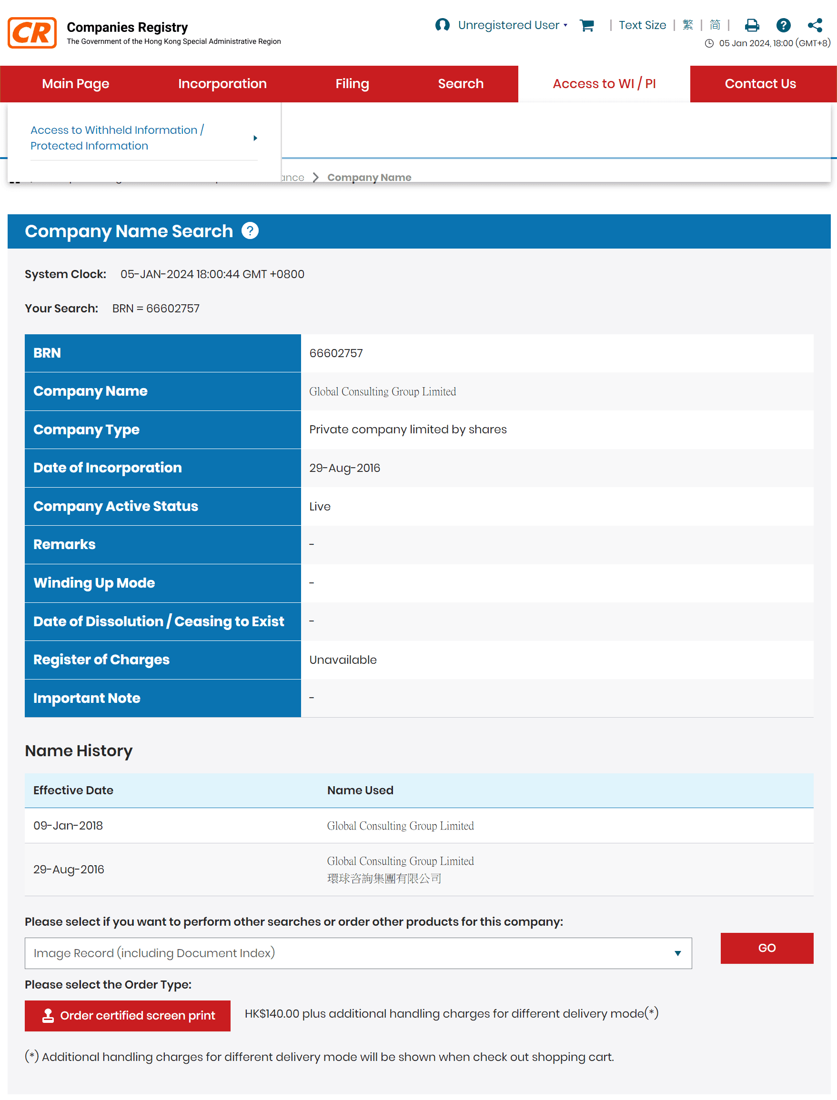This screenshot has height=1100, width=837.
Task: Click System Clock timestamp value
Action: tap(212, 274)
